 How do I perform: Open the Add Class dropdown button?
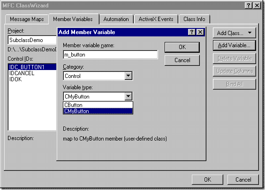coord(235,33)
